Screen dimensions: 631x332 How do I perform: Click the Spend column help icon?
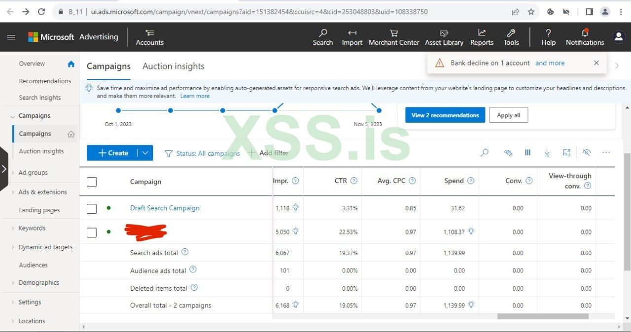point(471,181)
